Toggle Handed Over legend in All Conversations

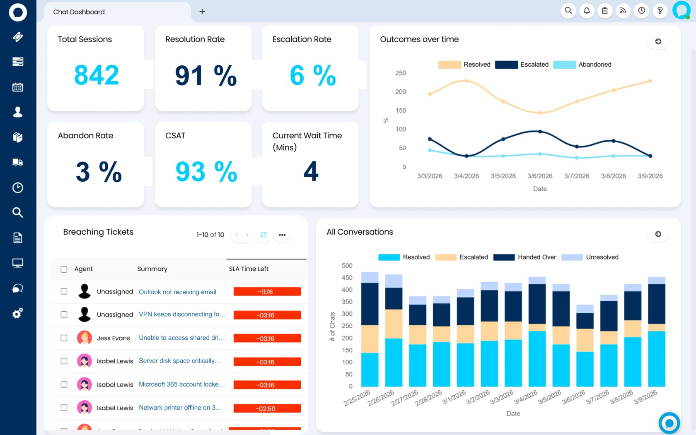click(x=525, y=257)
